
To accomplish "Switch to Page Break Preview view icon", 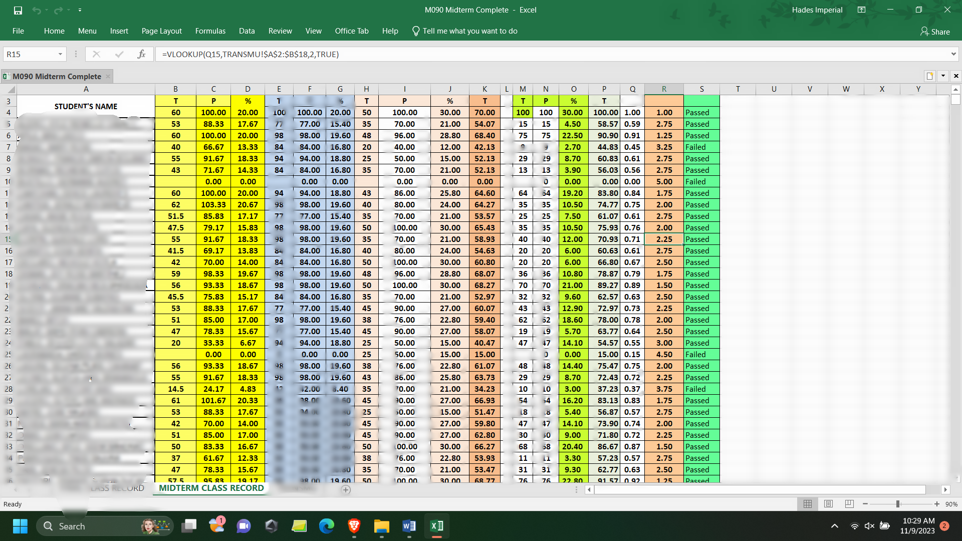I will [x=849, y=504].
